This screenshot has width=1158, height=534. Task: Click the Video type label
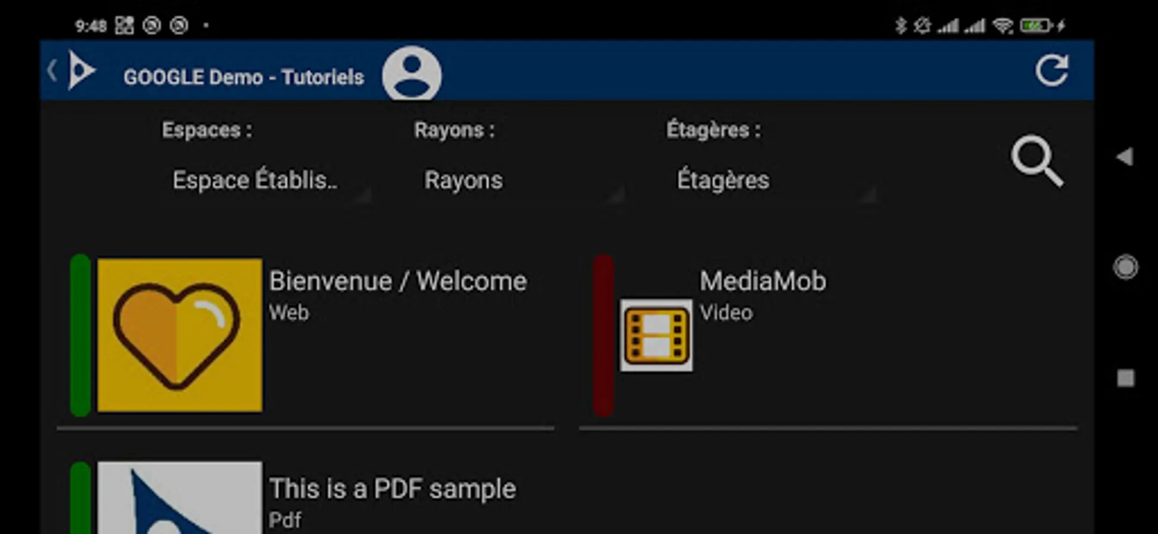(726, 312)
